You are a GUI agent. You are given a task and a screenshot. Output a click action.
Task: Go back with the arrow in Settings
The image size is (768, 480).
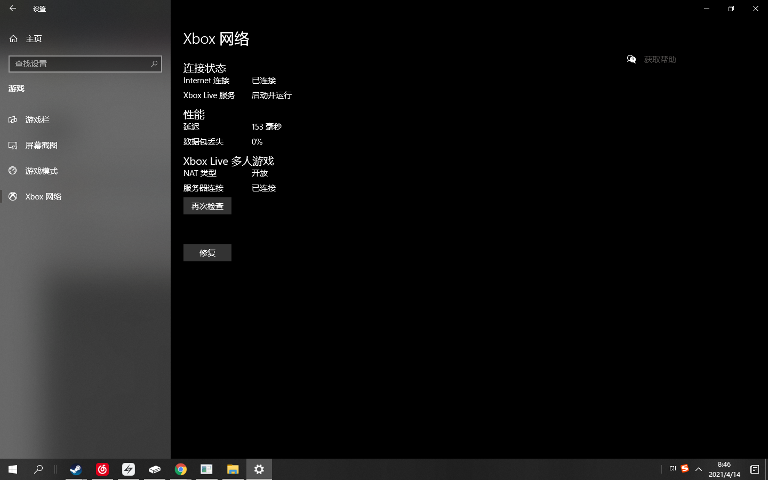click(x=13, y=9)
